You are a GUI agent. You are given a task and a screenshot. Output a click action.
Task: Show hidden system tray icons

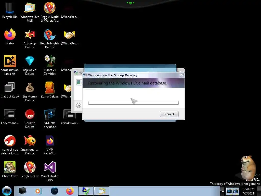pyautogui.click(x=223, y=191)
